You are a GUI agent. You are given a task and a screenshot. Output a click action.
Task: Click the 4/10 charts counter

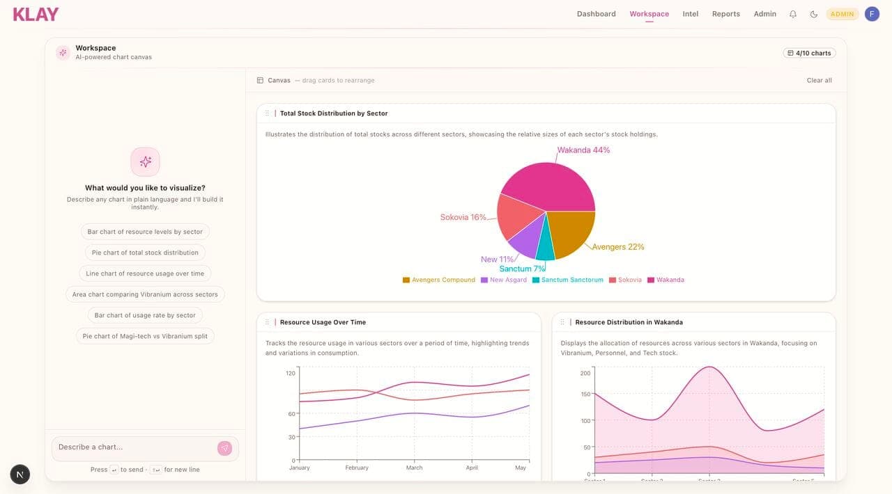point(809,53)
